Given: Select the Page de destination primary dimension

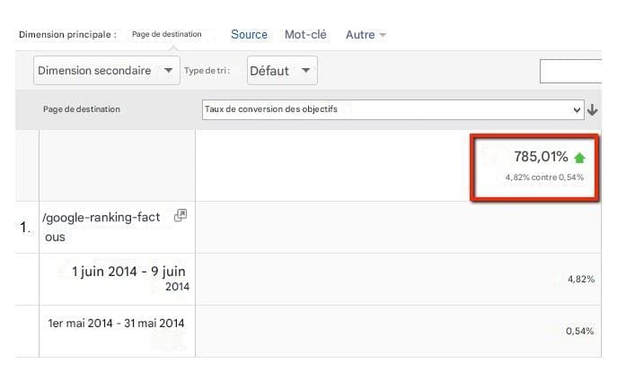Looking at the screenshot, I should click(166, 34).
